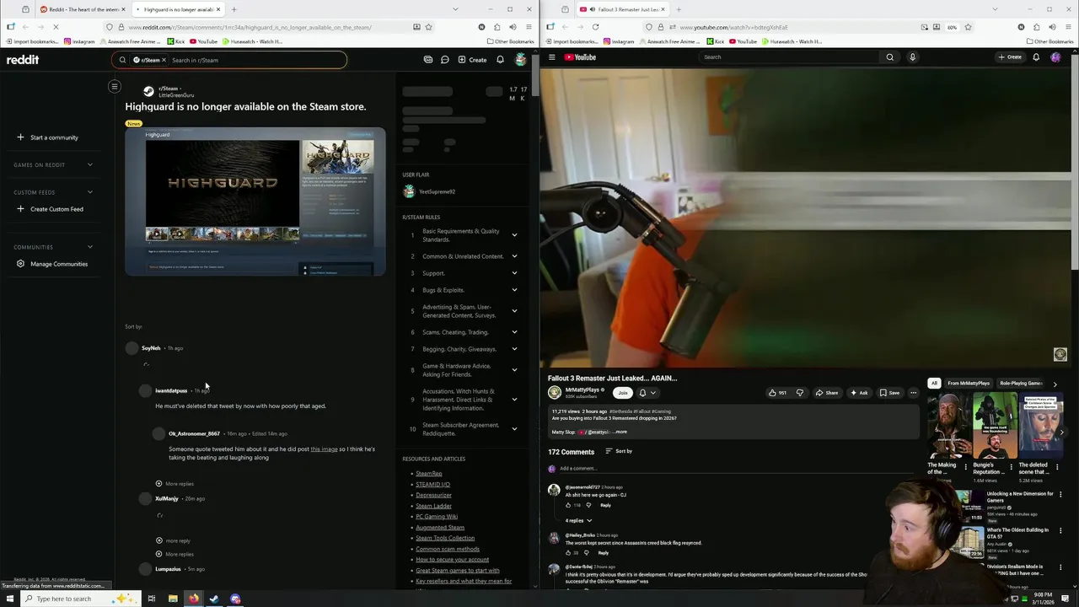Open Reddit notifications bell
The height and width of the screenshot is (607, 1079).
[x=500, y=60]
